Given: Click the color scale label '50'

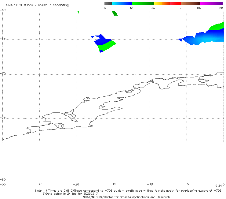Looking at the screenshot, I should click(x=180, y=8).
